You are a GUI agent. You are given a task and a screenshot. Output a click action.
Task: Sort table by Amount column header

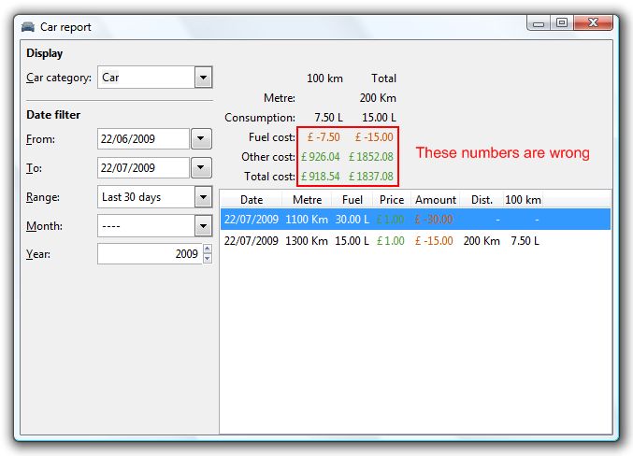point(435,200)
